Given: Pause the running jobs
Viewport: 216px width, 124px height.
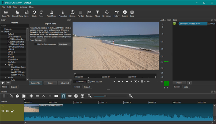Looking at the screenshot, I should (x=179, y=83).
